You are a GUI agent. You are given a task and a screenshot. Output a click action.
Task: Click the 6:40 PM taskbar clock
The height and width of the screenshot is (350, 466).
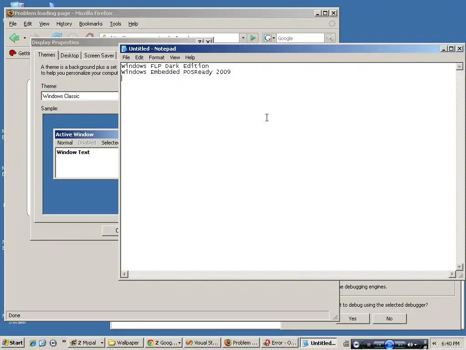tap(450, 344)
